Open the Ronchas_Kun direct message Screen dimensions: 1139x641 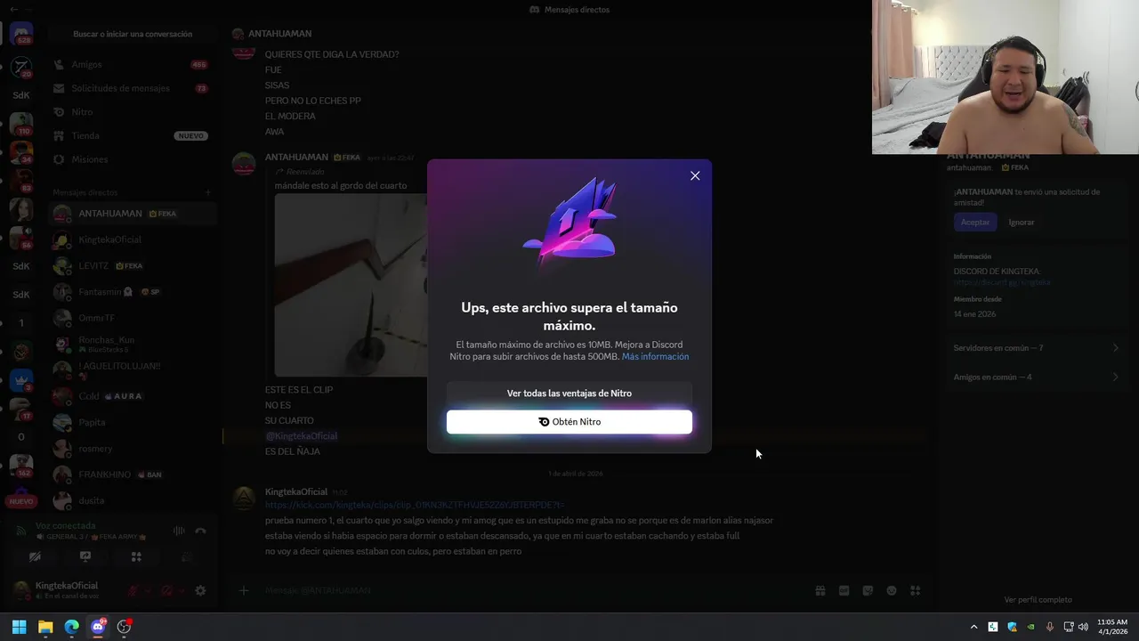point(133,345)
